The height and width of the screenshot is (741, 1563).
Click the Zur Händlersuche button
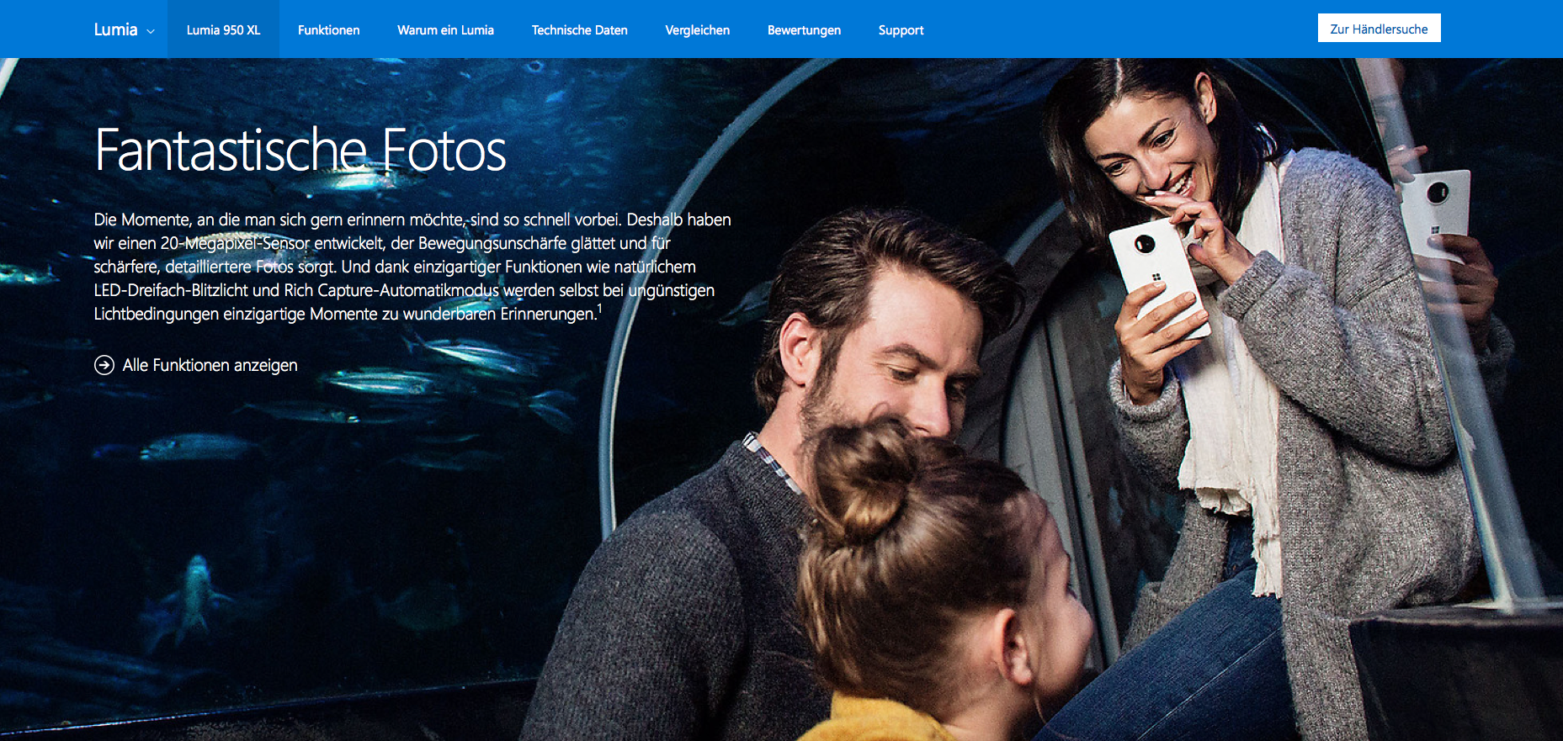[x=1379, y=28]
